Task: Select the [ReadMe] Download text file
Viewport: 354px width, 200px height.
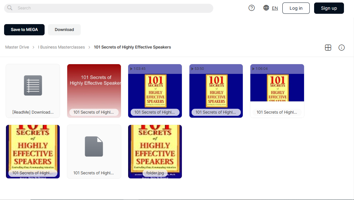Action: (x=33, y=91)
